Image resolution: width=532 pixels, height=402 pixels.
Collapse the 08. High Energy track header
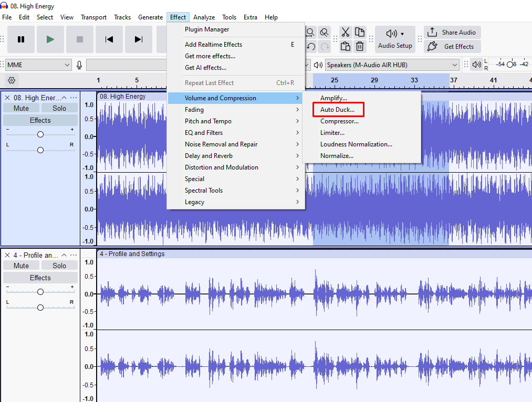click(64, 97)
